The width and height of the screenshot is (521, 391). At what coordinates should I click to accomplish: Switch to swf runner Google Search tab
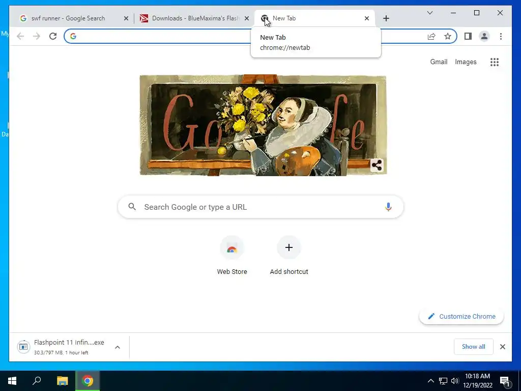pos(68,18)
